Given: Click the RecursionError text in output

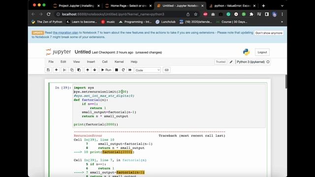Looking at the screenshot, I should tap(88, 136).
